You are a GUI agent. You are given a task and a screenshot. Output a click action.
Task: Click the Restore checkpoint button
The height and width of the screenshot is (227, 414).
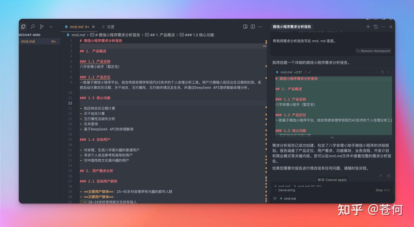[373, 51]
